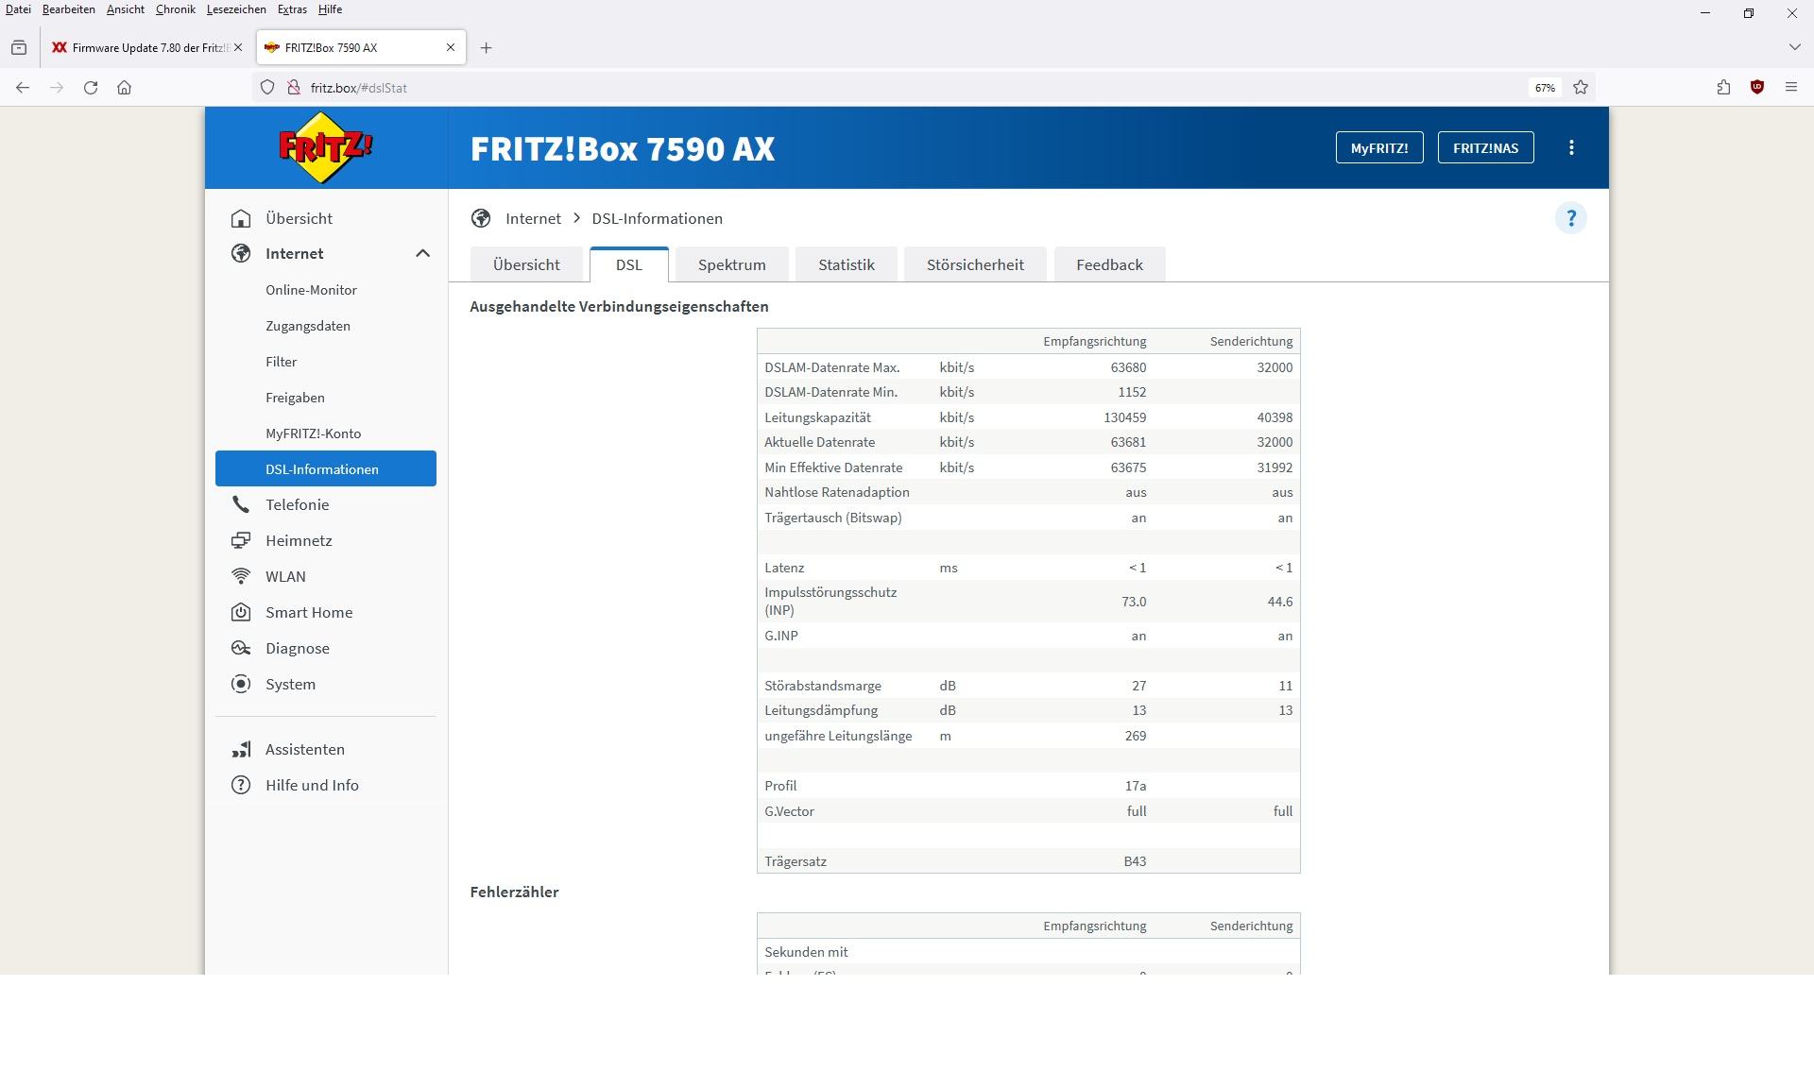The width and height of the screenshot is (1814, 1088).
Task: Switch to the Feedback tab
Action: (1109, 264)
